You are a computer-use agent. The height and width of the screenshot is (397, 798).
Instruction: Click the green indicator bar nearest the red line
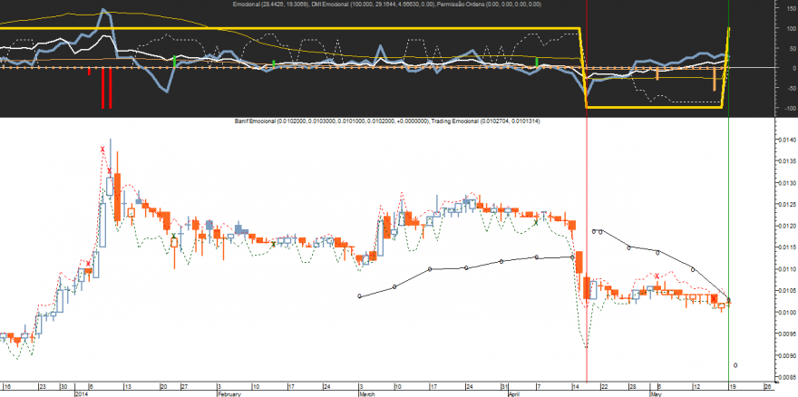(537, 63)
